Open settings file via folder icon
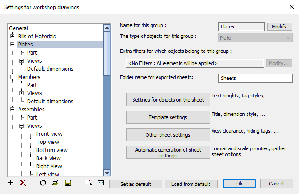This screenshot has width=299, height=194. (55, 183)
